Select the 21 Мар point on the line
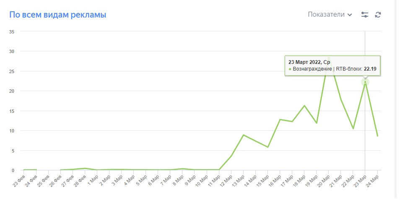The width and height of the screenshot is (400, 203). point(341,100)
